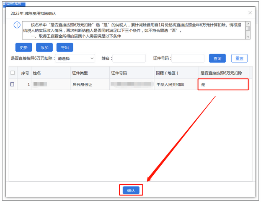Click the 添加 button
261x202 pixels.
coord(44,47)
